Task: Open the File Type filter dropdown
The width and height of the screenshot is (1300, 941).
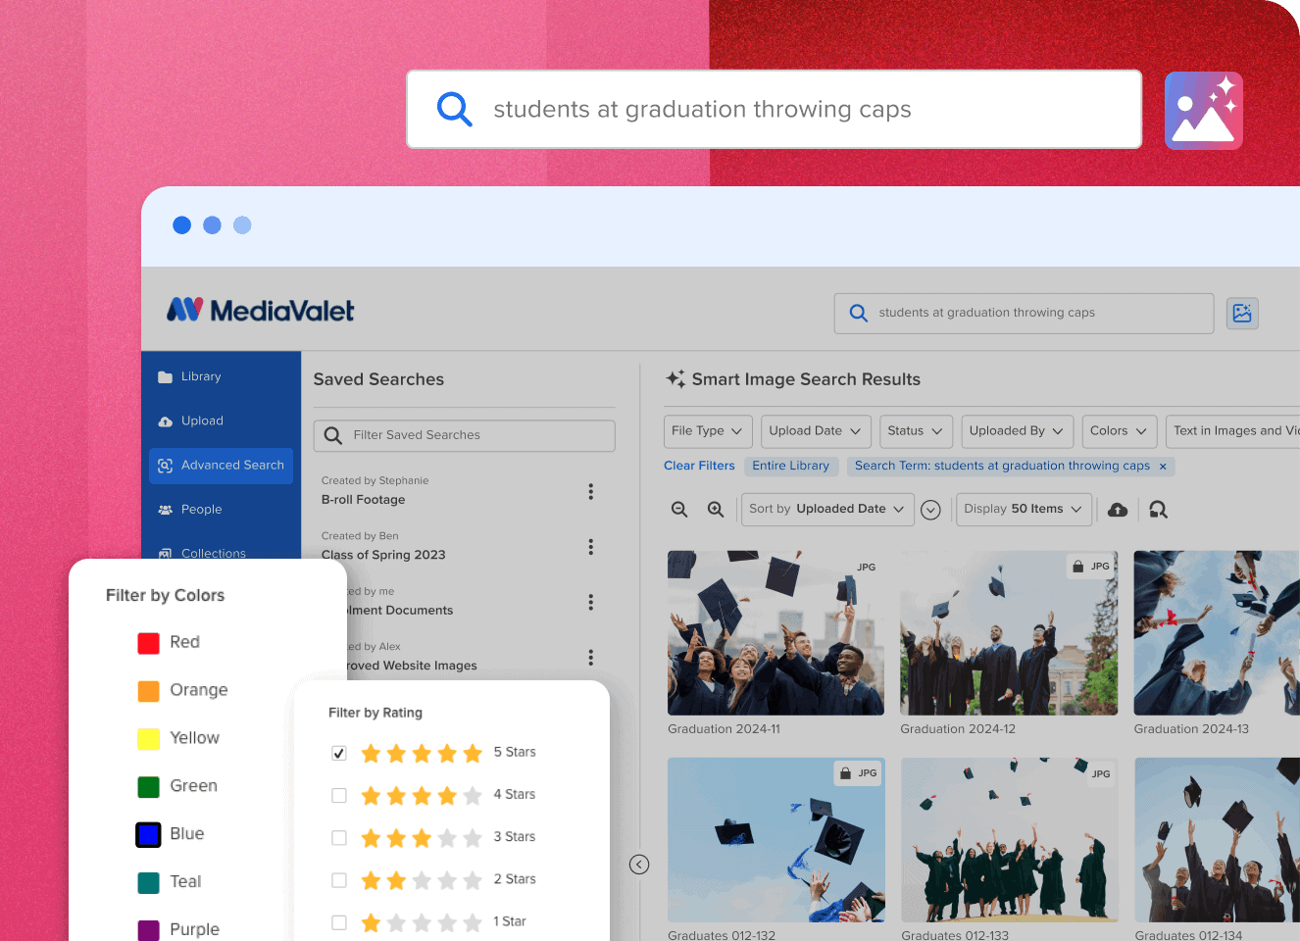Action: pyautogui.click(x=708, y=431)
